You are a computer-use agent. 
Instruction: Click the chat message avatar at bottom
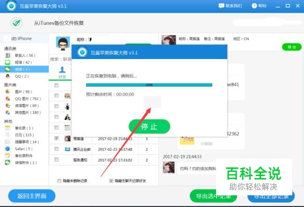point(168,167)
